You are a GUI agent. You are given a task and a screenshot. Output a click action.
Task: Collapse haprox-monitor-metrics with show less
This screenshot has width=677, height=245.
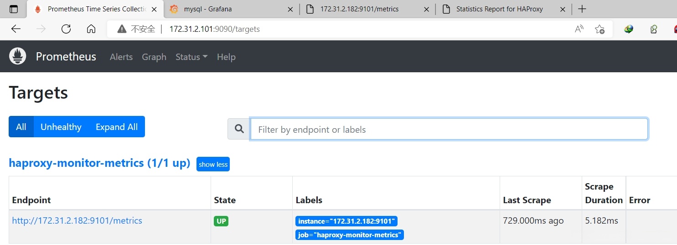[213, 164]
